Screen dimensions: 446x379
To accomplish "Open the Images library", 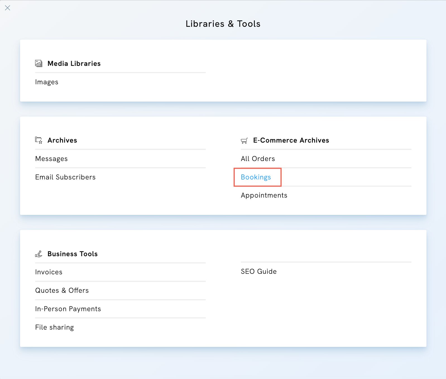I will point(47,82).
